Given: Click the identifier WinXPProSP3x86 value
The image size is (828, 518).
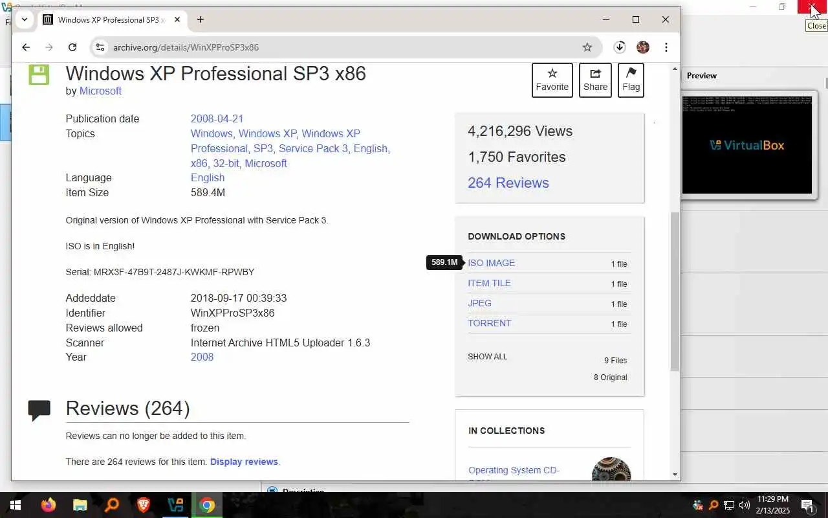Looking at the screenshot, I should pyautogui.click(x=233, y=313).
